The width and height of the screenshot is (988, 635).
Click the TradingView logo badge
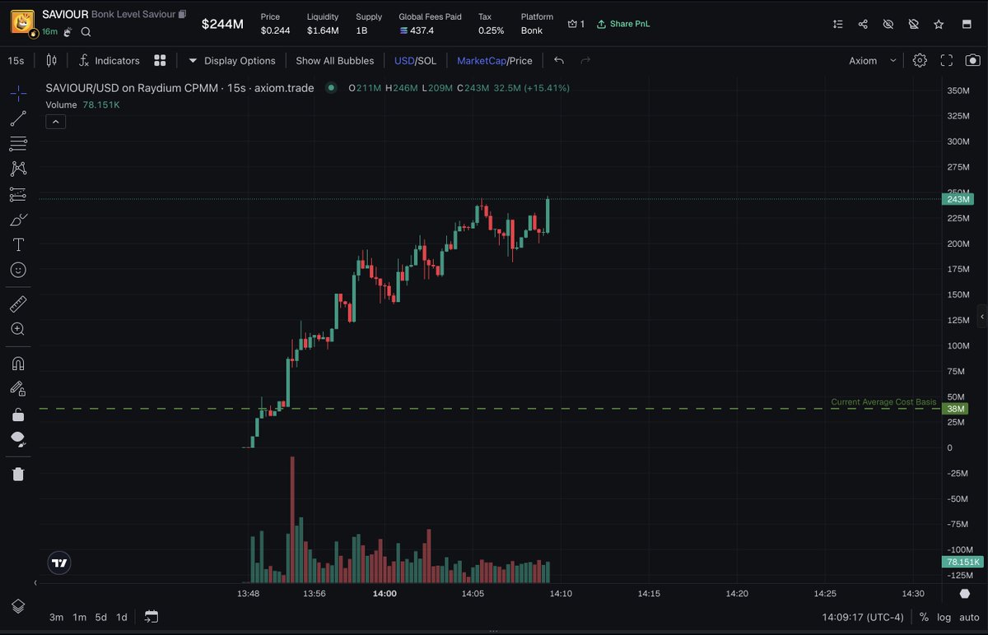(59, 563)
